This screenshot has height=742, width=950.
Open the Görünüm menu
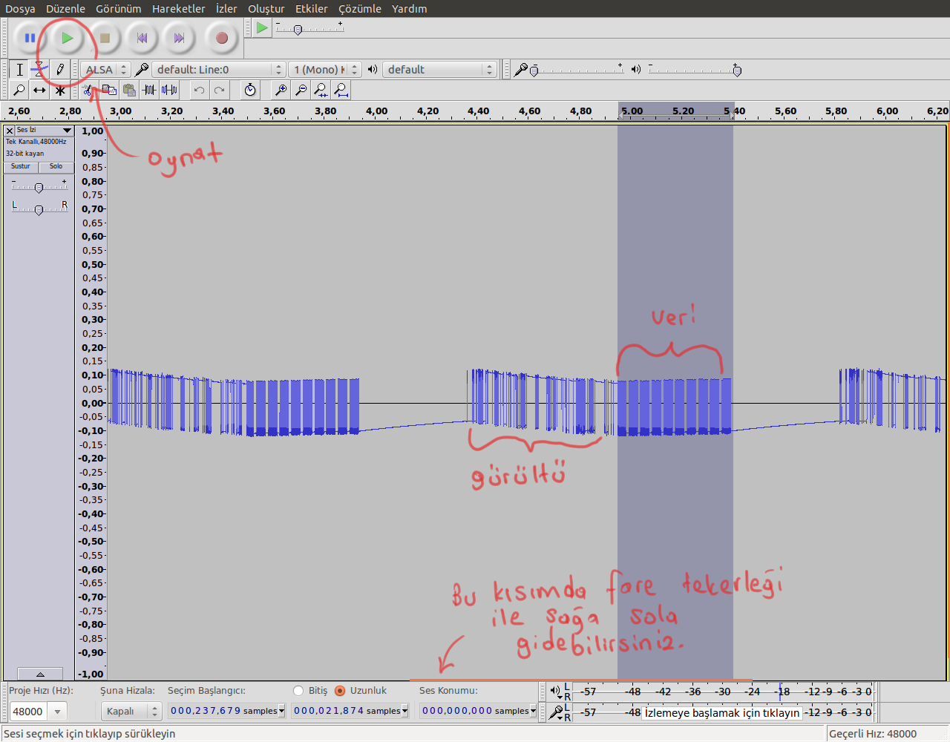coord(118,9)
